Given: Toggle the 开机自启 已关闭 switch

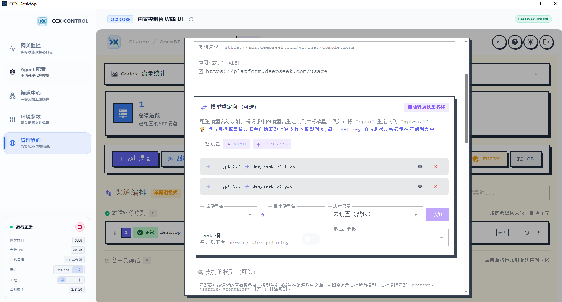Looking at the screenshot, I should pyautogui.click(x=74, y=260).
